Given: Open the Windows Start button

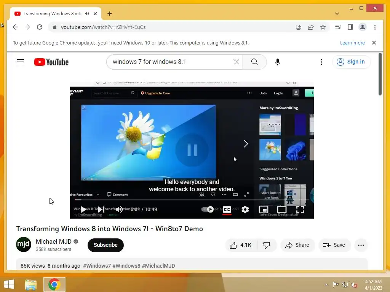Looking at the screenshot, I should click(x=9, y=284).
